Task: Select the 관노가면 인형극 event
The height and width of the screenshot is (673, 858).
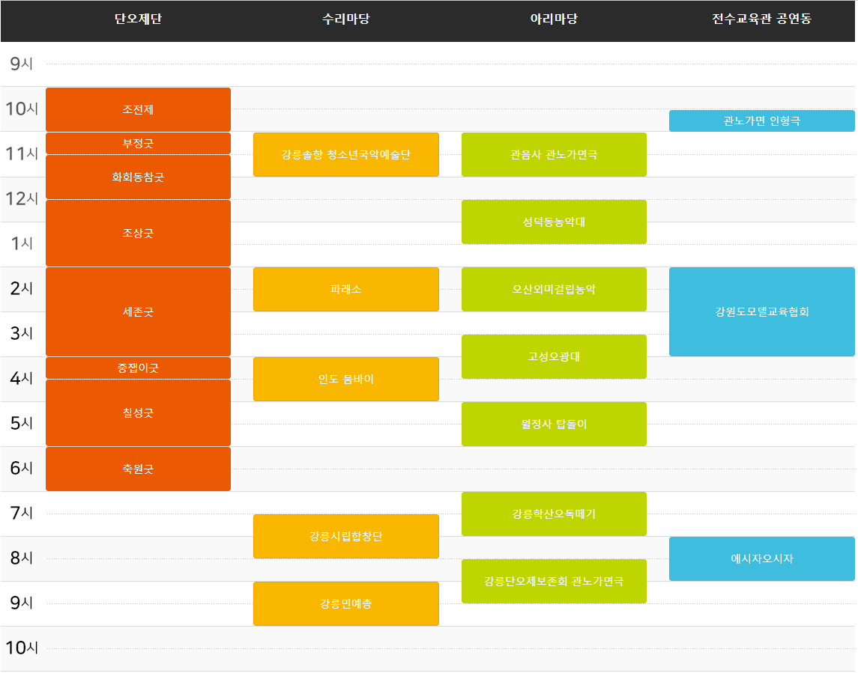Action: pos(761,121)
